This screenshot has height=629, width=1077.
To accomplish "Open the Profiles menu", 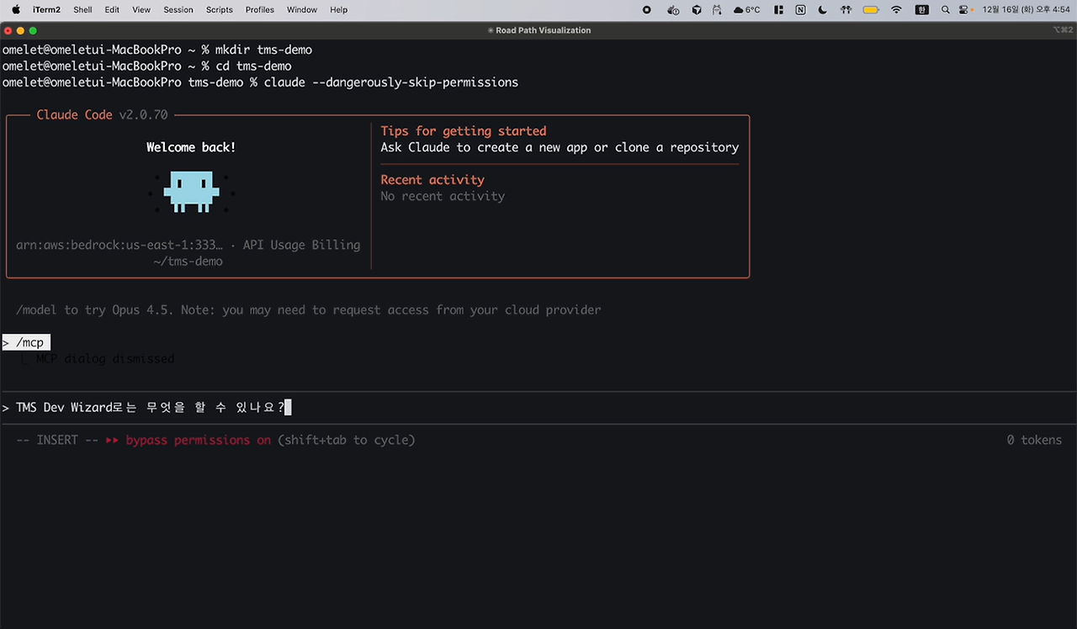I will point(260,10).
